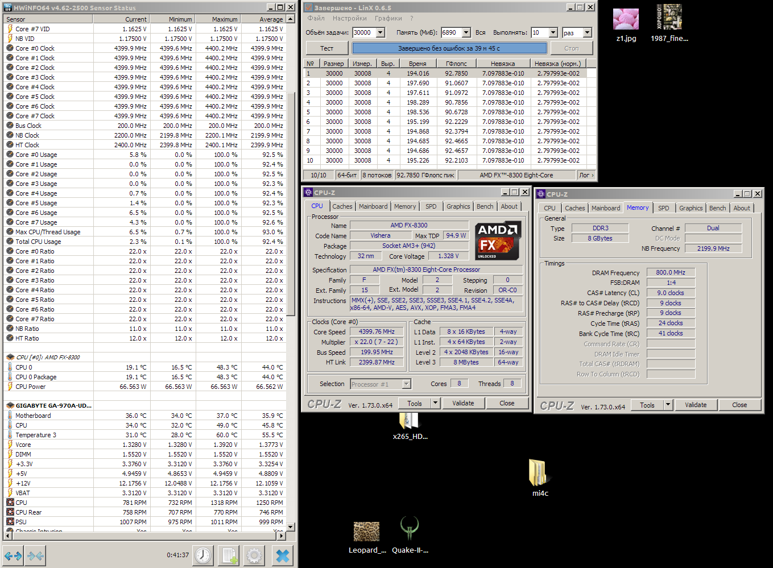The width and height of the screenshot is (773, 568).
Task: Click the chip icon beside CPU [#0]: AMD FX-8300
Action: [x=10, y=357]
